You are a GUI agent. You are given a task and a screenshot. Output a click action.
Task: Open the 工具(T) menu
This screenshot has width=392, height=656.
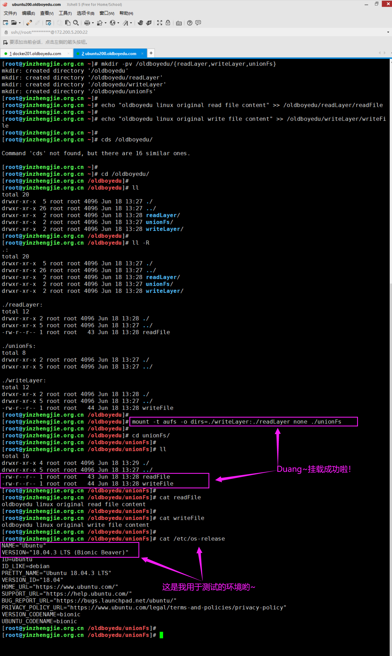65,13
